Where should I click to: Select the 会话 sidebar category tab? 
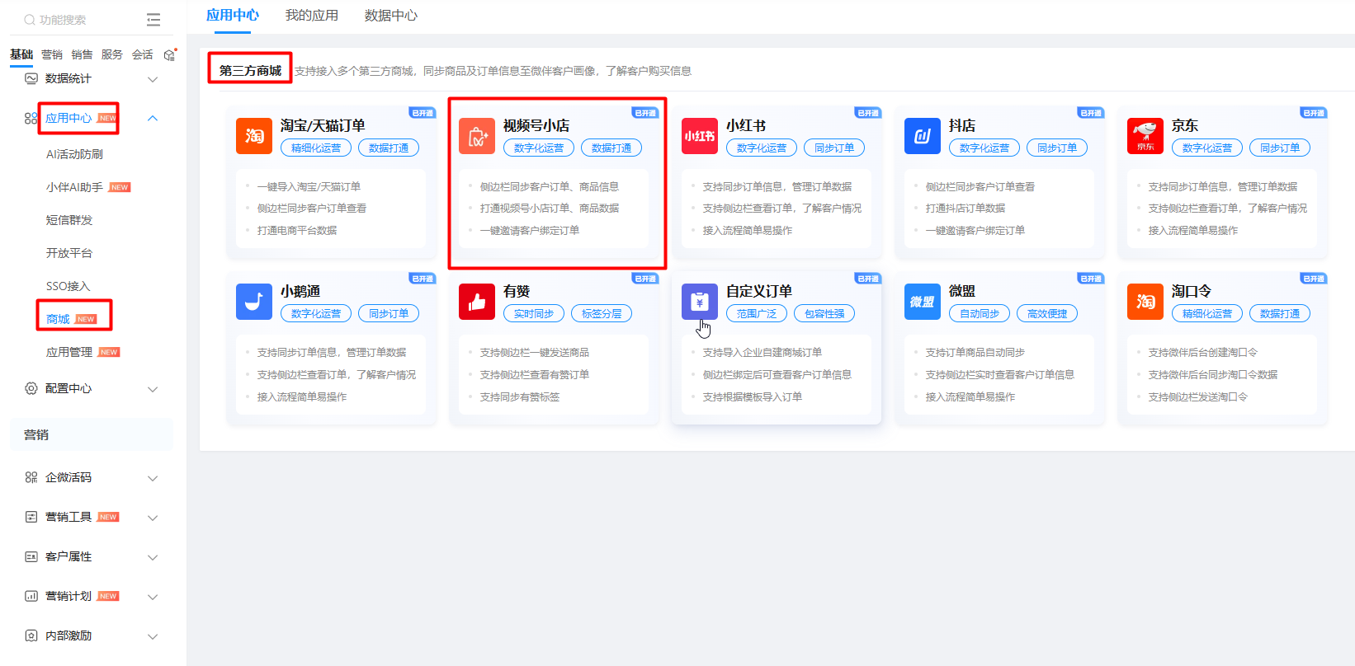143,54
